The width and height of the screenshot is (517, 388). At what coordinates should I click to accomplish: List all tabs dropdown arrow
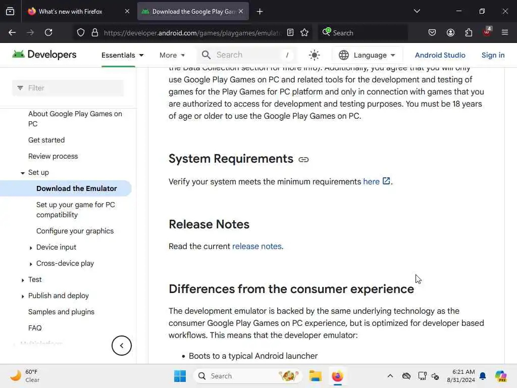417,11
